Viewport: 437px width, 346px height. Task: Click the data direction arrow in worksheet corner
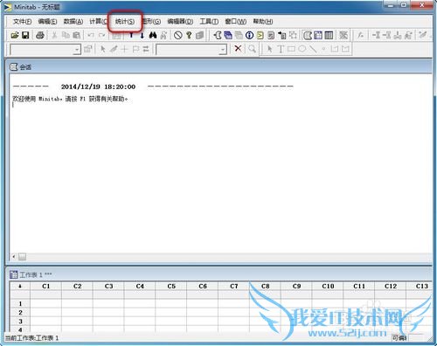click(x=20, y=287)
